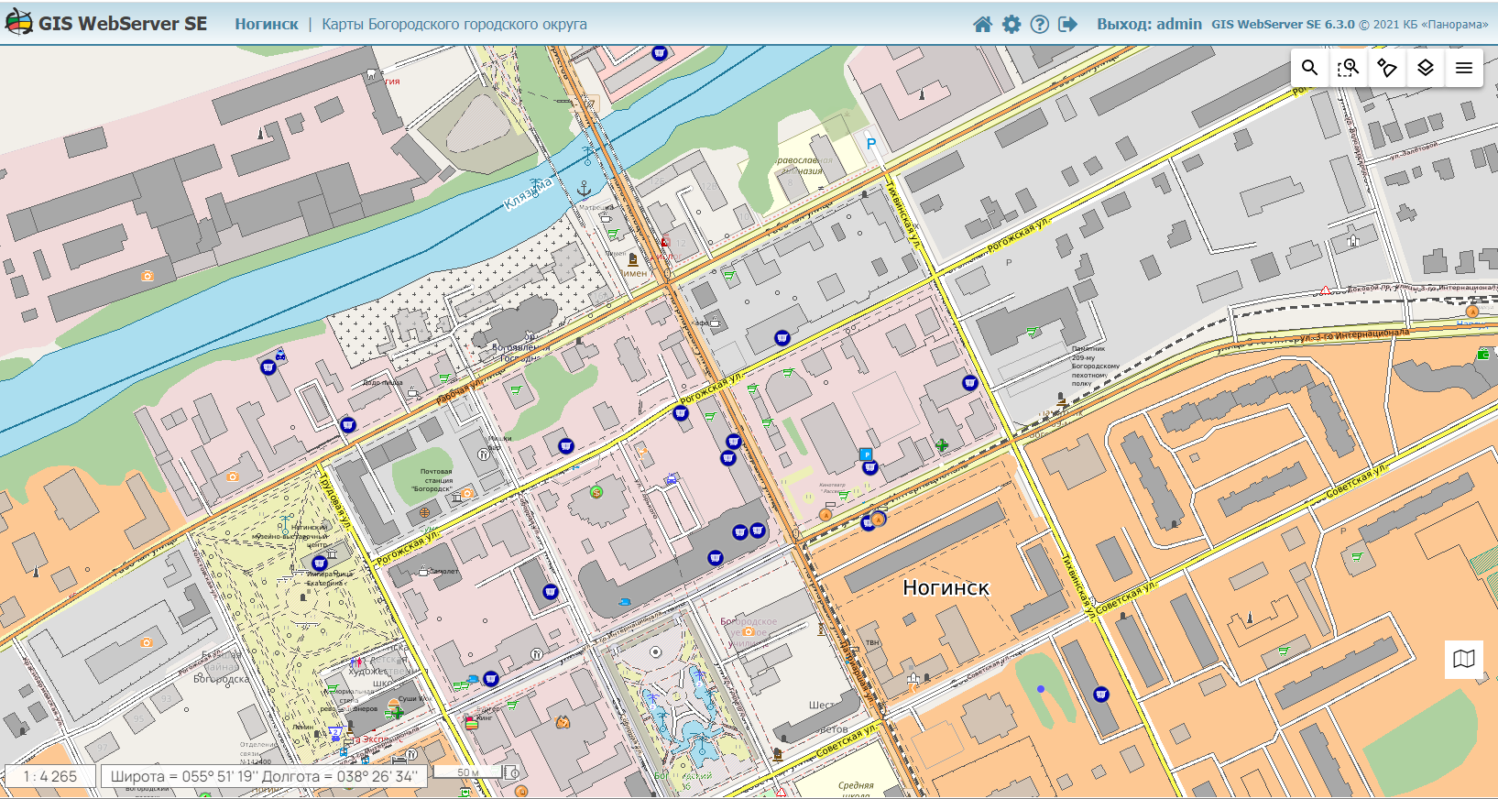This screenshot has height=799, width=1498.
Task: Click the 'Выход: admin' logout link
Action: coord(1149,25)
